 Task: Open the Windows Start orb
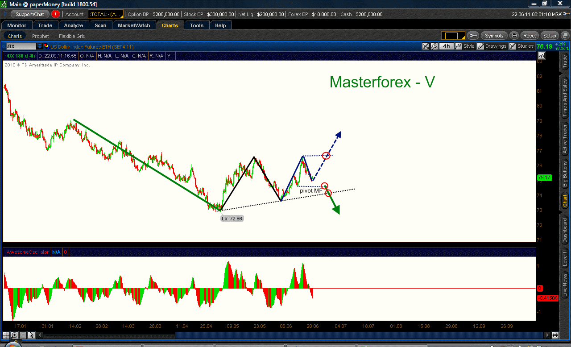pos(13,344)
